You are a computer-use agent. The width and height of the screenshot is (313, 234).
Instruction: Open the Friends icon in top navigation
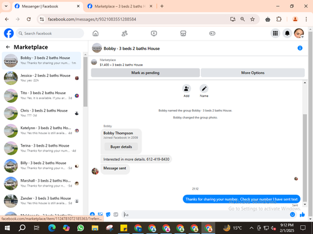[125, 33]
